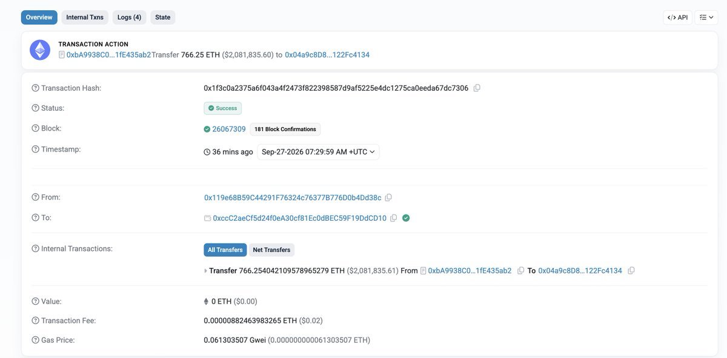727x358 pixels.
Task: Open the timestamp format dropdown
Action: (318, 152)
